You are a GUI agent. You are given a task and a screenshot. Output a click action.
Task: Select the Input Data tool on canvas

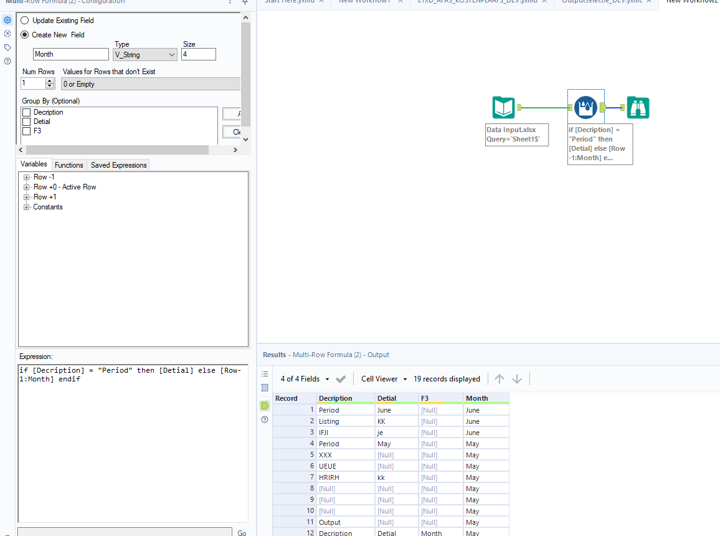pyautogui.click(x=503, y=108)
